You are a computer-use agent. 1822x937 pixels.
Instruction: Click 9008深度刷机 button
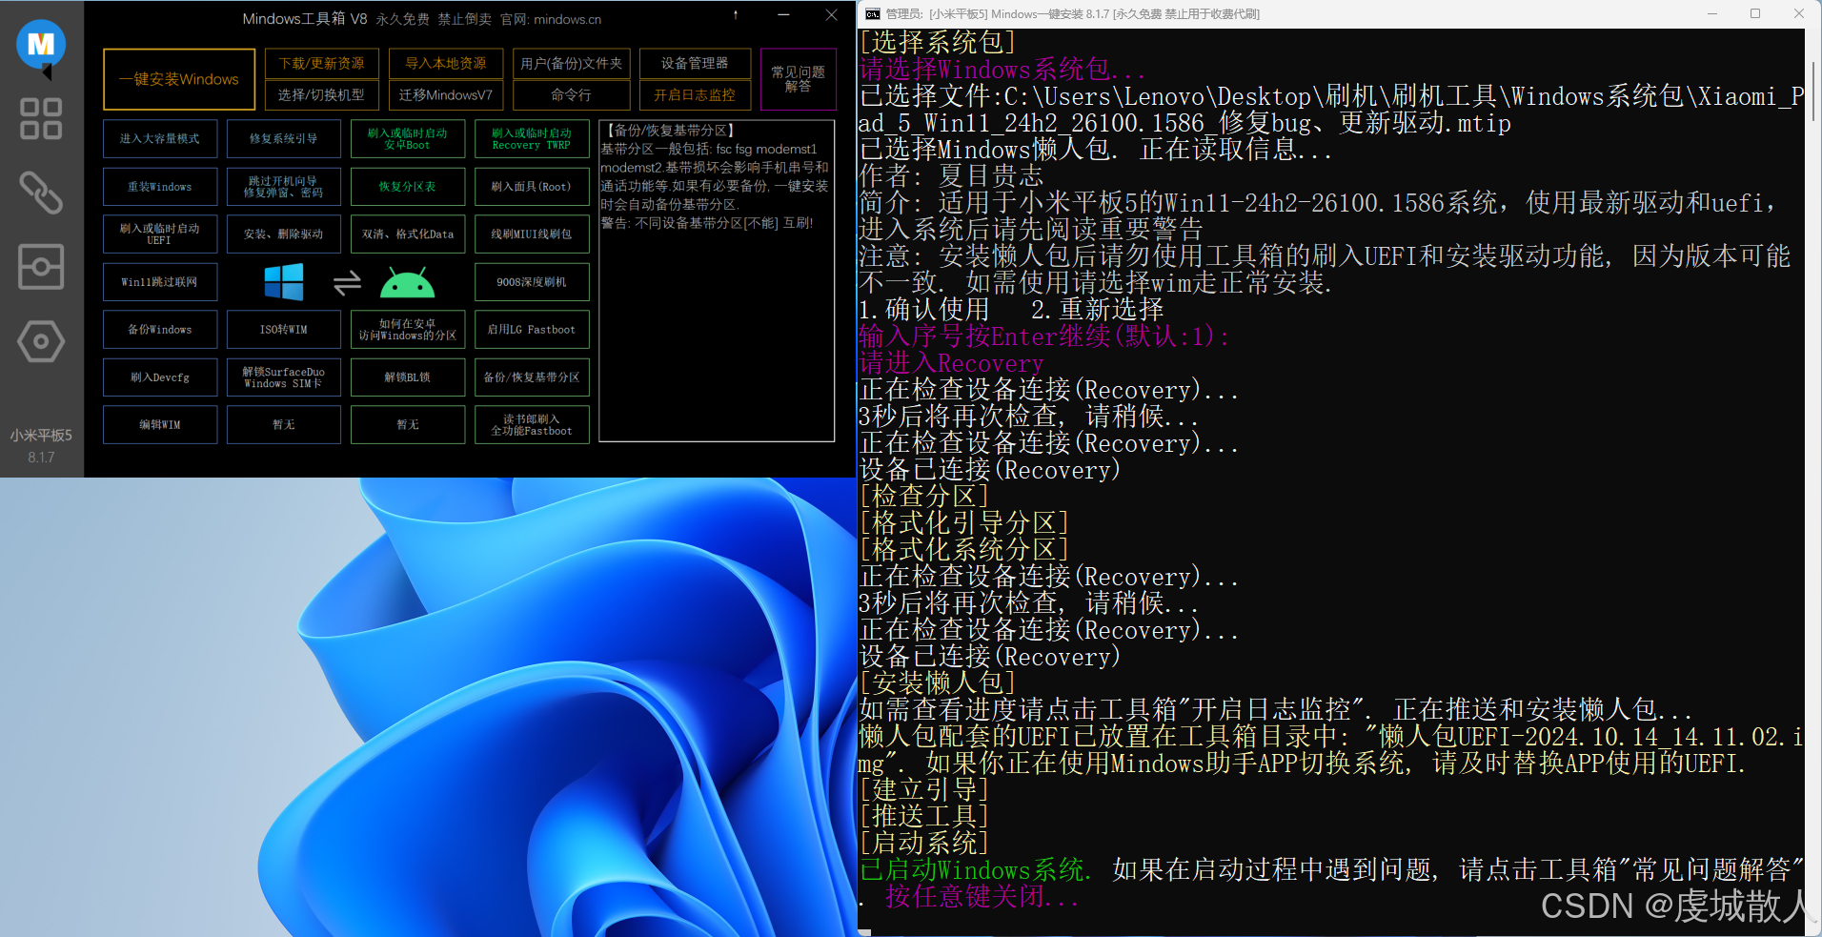click(532, 282)
